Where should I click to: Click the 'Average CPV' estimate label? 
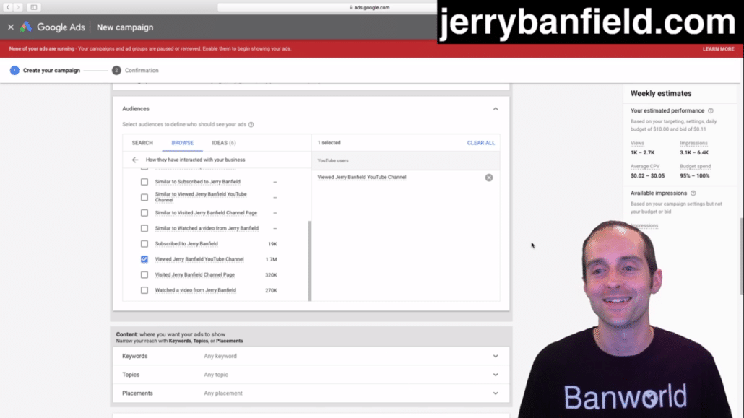click(x=645, y=167)
